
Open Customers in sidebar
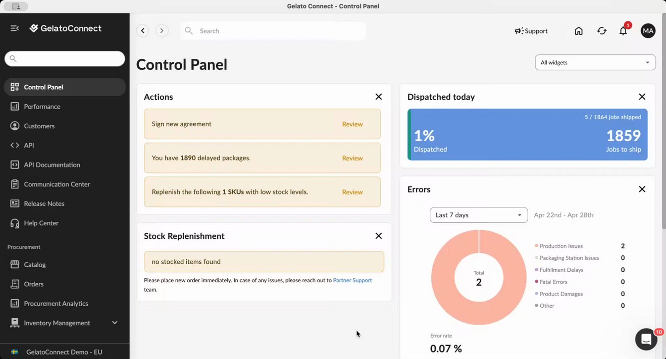[x=65, y=126]
